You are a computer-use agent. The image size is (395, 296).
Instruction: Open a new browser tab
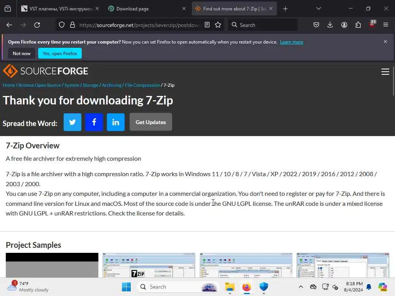point(285,9)
